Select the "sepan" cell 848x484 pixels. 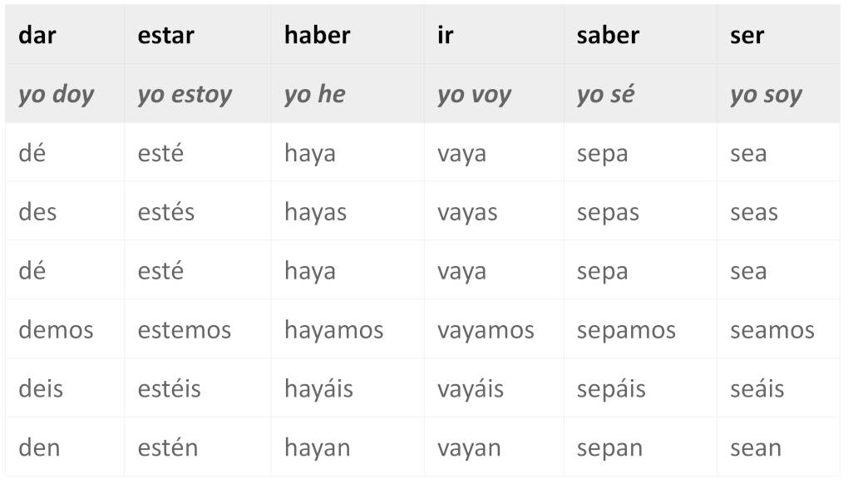point(609,447)
